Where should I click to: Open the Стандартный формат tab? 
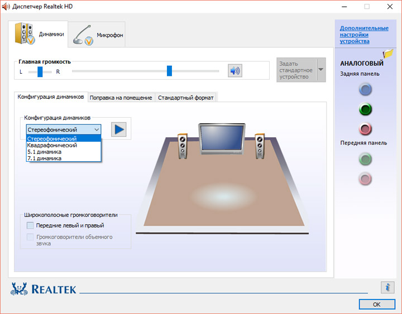(x=185, y=98)
